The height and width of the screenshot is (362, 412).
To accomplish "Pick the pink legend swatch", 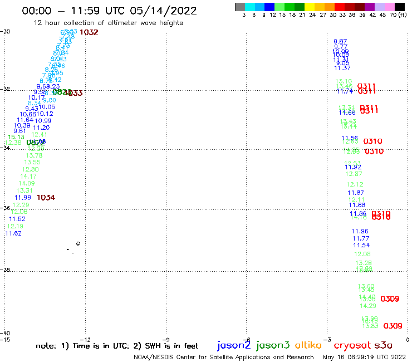I will (x=390, y=7).
